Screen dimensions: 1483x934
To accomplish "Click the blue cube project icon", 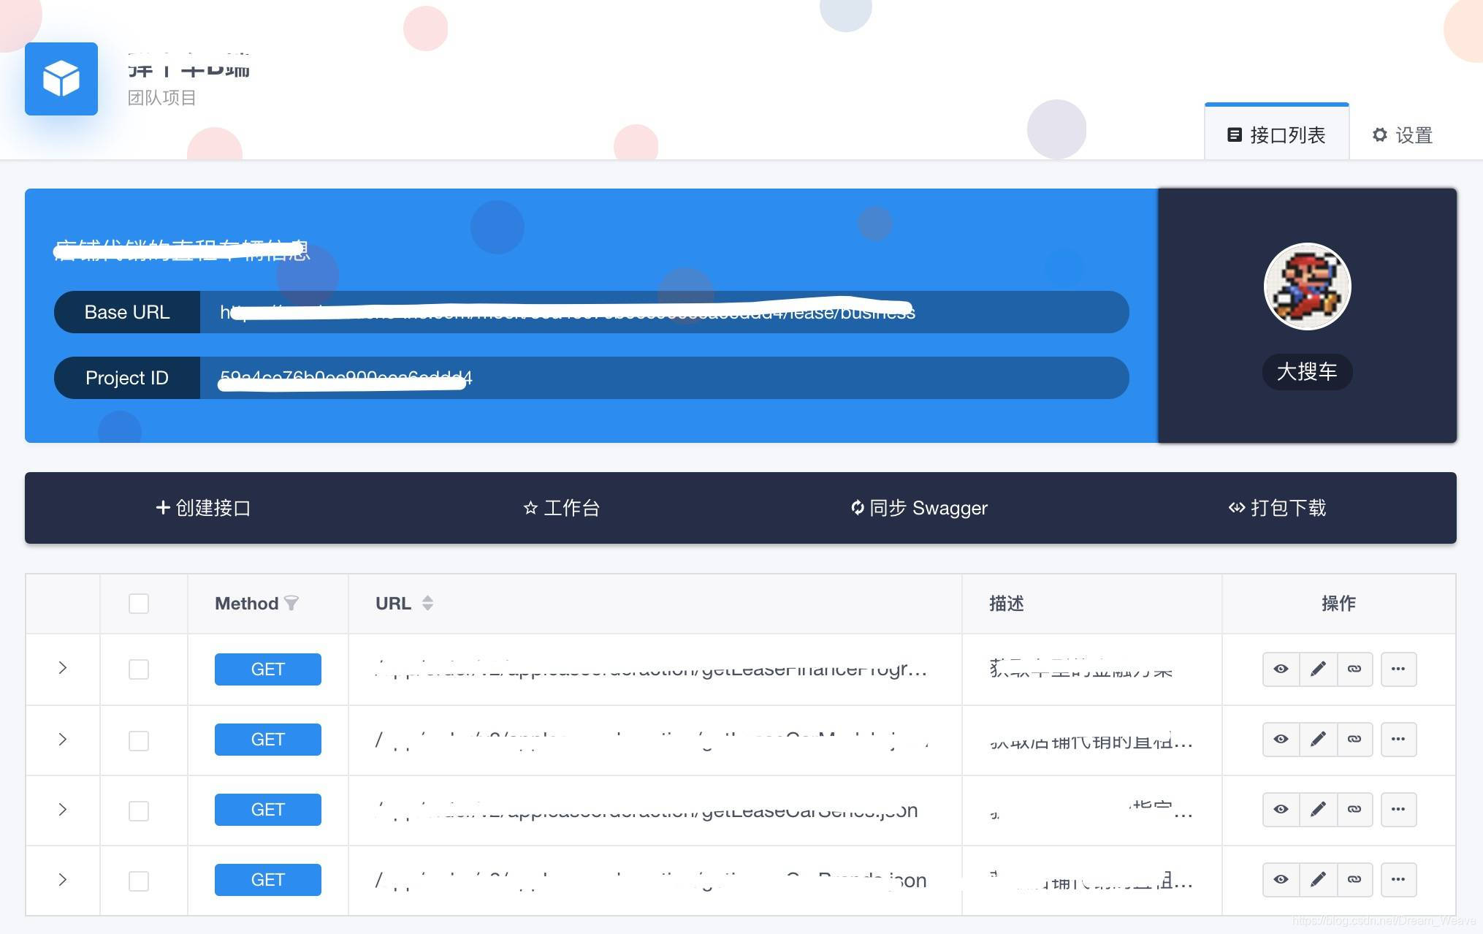I will [x=61, y=79].
